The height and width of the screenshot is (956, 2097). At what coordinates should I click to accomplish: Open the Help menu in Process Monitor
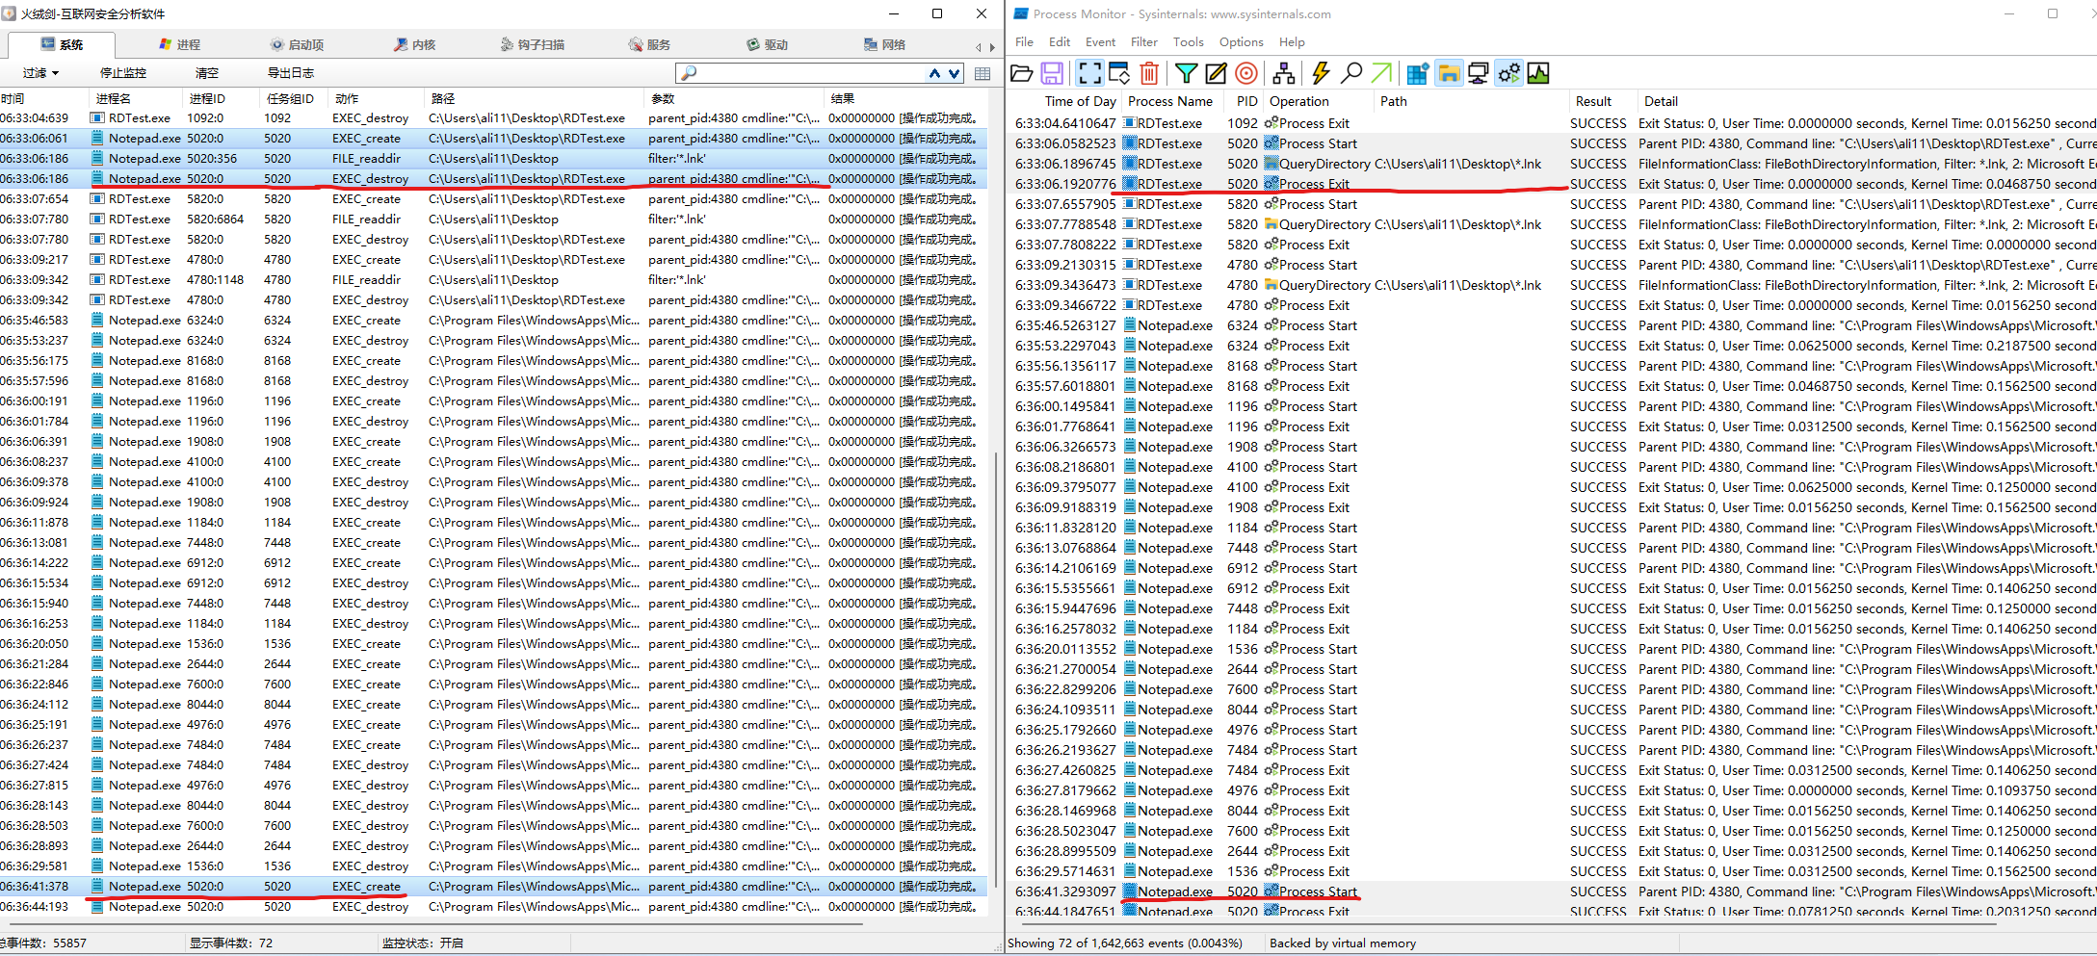tap(1292, 42)
